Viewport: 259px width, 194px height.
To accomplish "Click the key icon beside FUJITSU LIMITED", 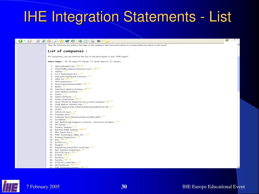I will tap(79, 162).
